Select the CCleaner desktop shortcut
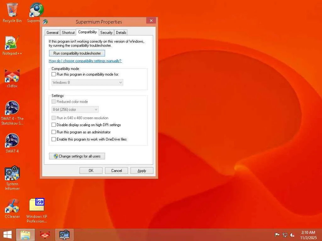 (x=12, y=209)
